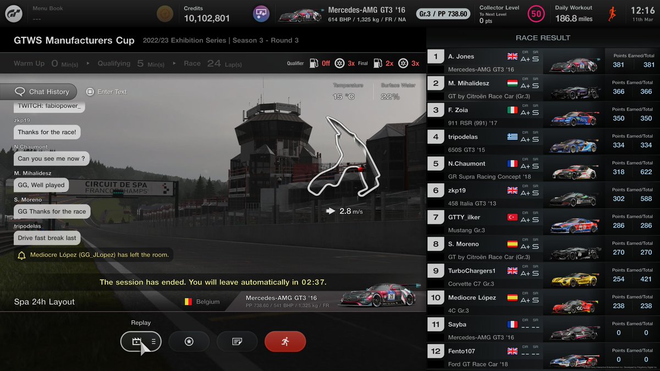The width and height of the screenshot is (660, 371).
Task: Click the GTWS Manufacturers Cup title
Action: [x=74, y=41]
